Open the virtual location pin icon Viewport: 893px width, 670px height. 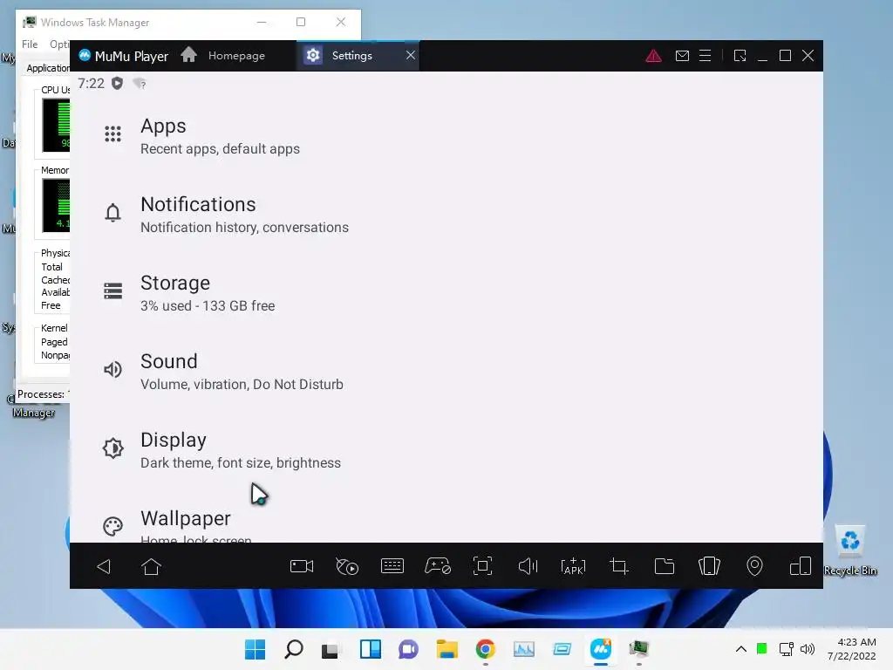click(x=754, y=566)
